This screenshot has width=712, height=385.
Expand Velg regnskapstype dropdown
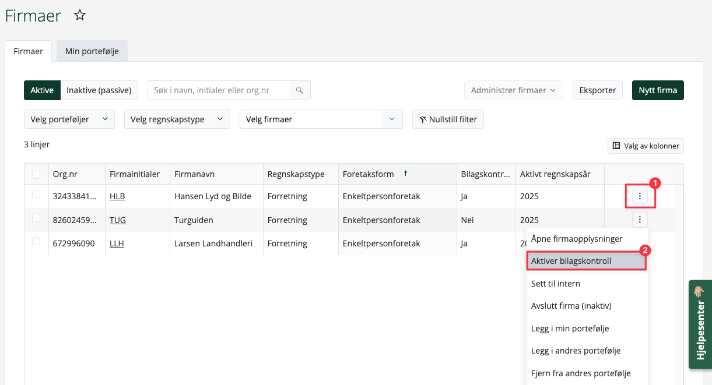click(x=177, y=119)
